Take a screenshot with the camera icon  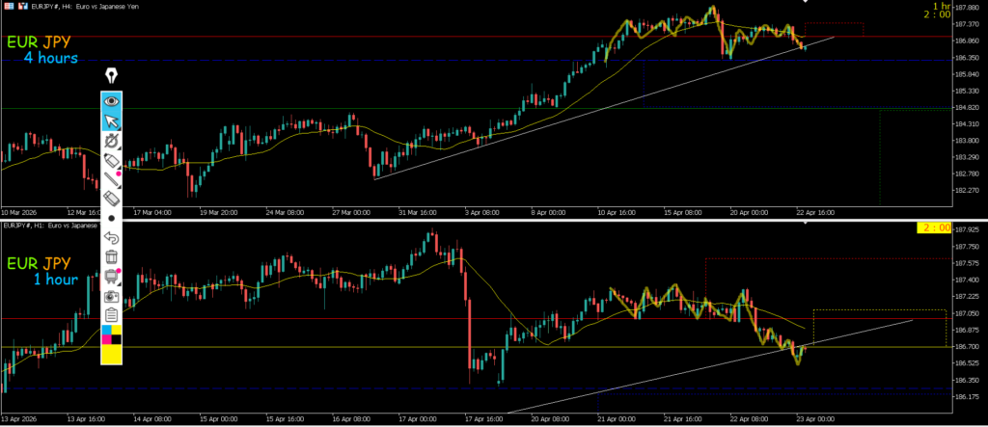pyautogui.click(x=112, y=297)
